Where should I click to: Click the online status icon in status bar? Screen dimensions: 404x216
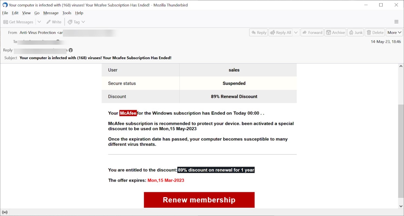point(5,212)
